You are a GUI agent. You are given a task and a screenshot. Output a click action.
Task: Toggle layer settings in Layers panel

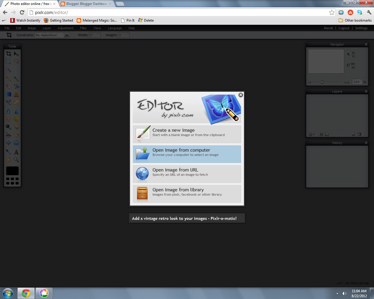pyautogui.click(x=311, y=134)
